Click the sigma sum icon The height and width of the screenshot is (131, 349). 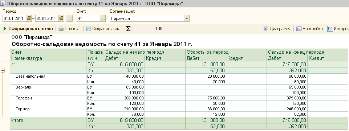129,29
